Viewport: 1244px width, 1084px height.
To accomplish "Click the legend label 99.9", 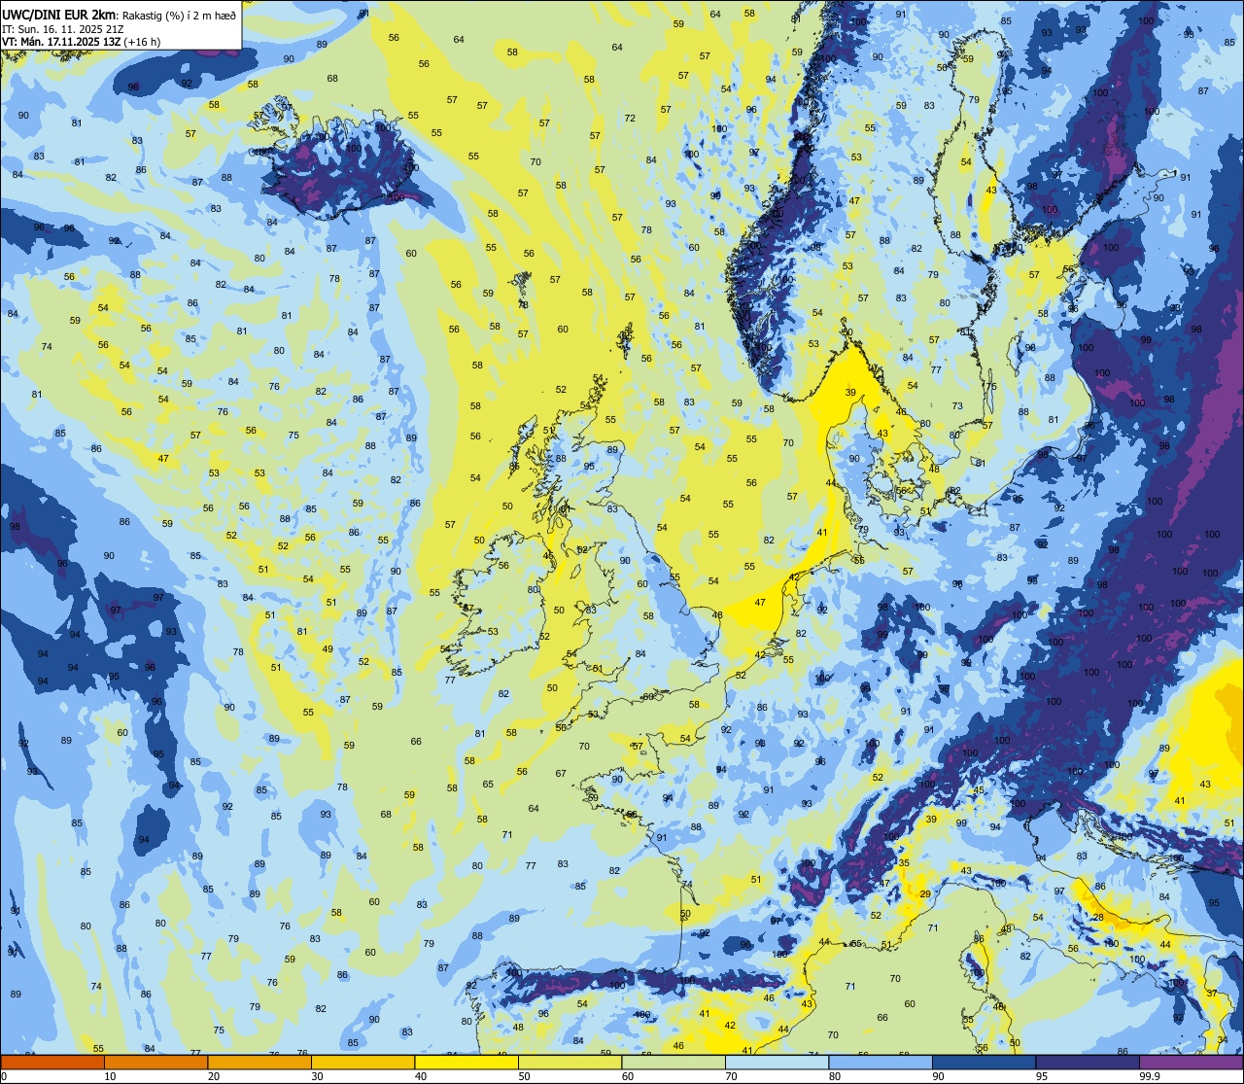I will [1151, 1076].
